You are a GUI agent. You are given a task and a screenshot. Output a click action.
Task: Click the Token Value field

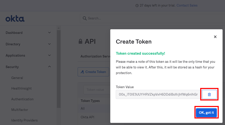tap(158, 94)
